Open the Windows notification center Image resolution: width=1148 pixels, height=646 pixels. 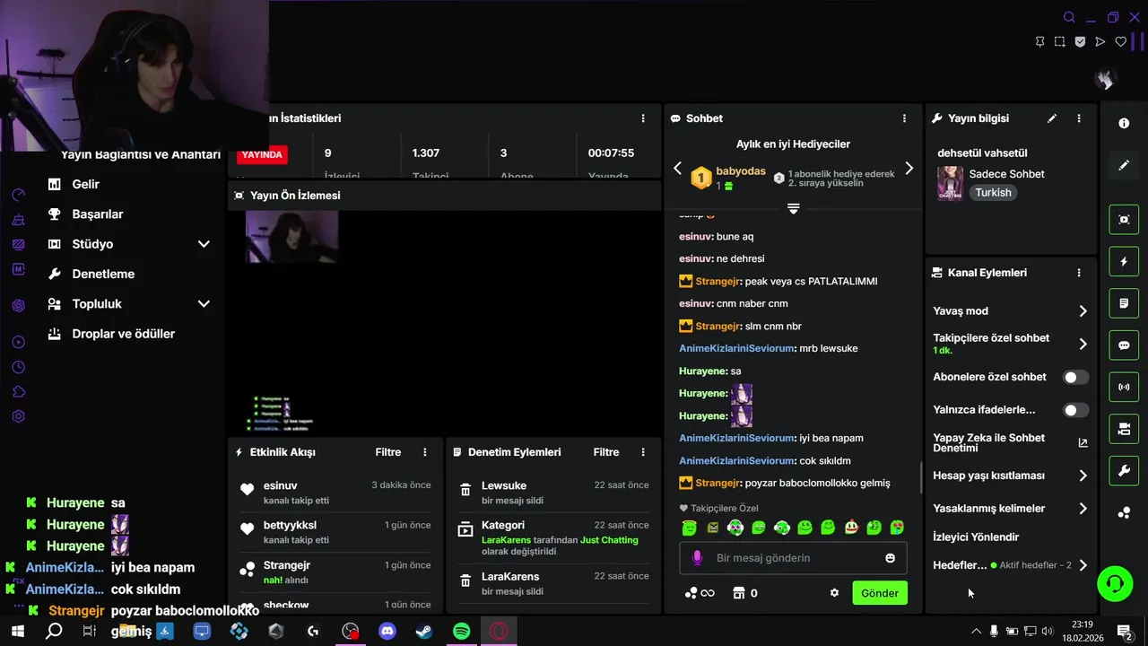coord(1124,632)
